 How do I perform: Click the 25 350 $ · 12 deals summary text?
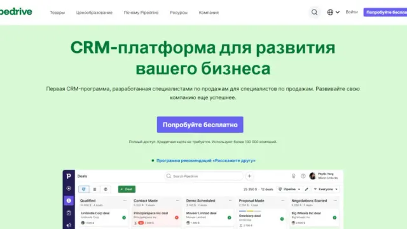(258, 190)
